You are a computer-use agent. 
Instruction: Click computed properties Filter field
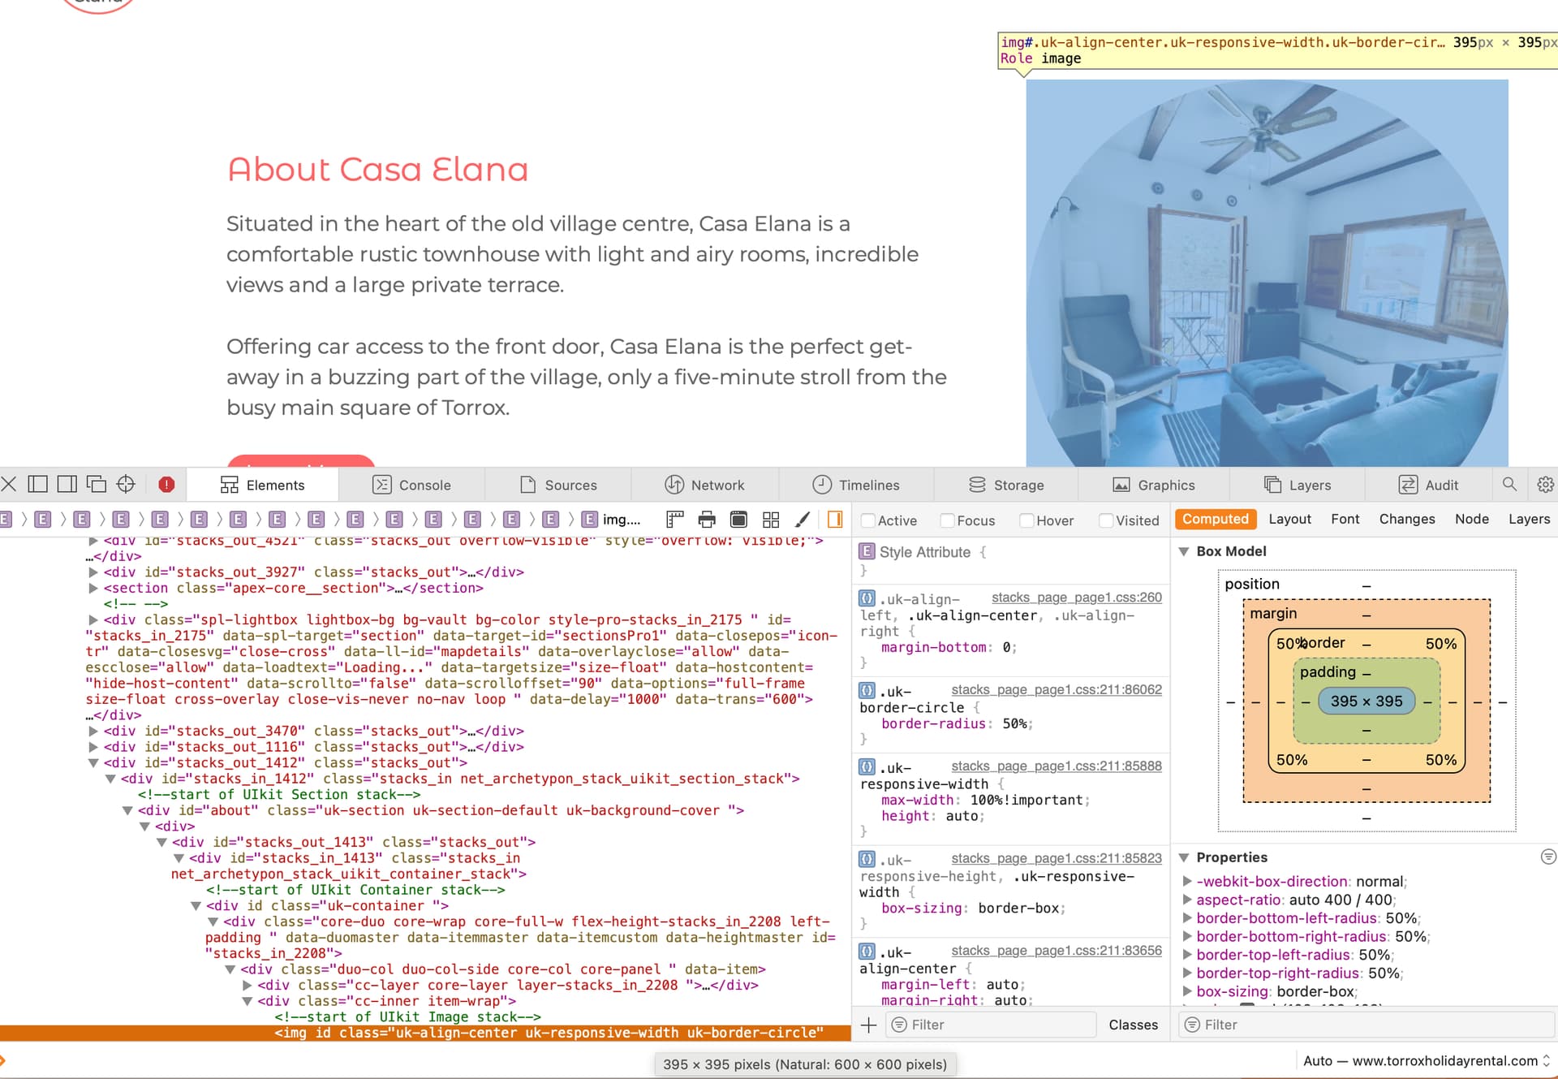(x=1366, y=1025)
